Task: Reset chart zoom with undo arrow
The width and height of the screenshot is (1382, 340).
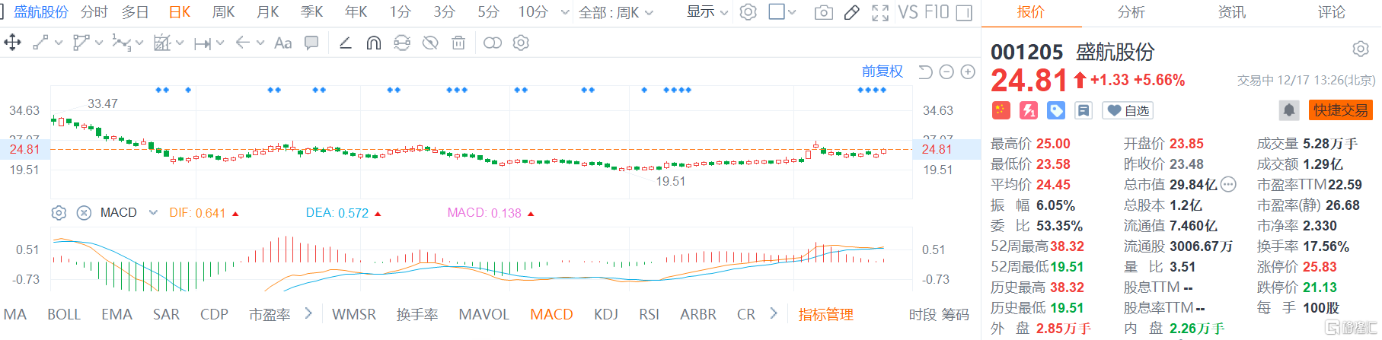Action: 925,71
